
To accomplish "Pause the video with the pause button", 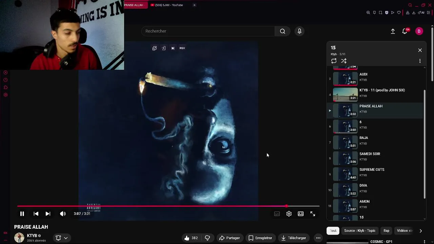I will pyautogui.click(x=22, y=214).
